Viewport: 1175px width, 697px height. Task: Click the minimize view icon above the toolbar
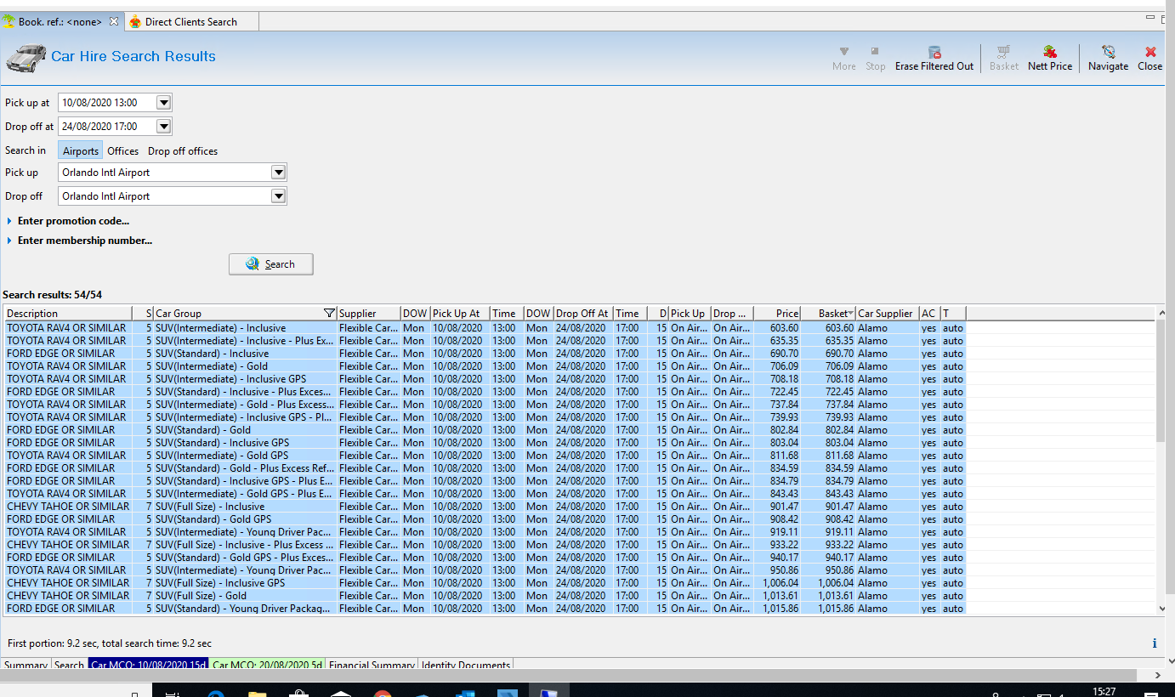tap(1149, 17)
